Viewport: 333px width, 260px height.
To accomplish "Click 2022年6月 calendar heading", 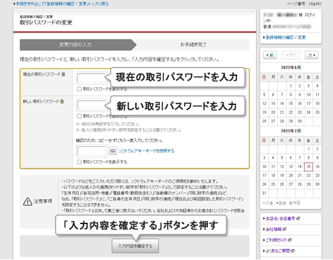I will click(291, 68).
